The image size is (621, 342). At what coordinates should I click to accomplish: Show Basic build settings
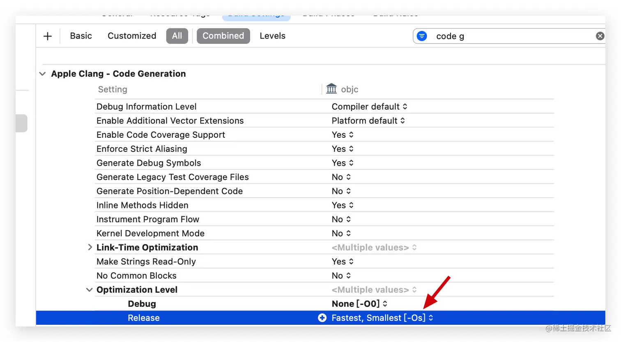tap(81, 36)
